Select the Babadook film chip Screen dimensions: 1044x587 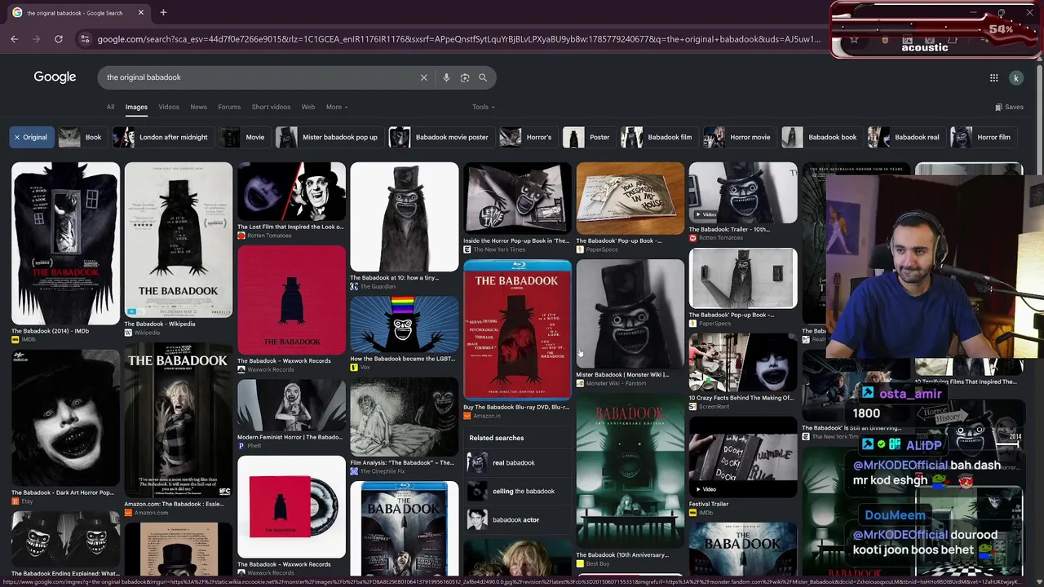[x=657, y=137]
